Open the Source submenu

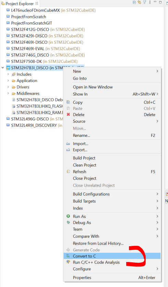point(112,121)
